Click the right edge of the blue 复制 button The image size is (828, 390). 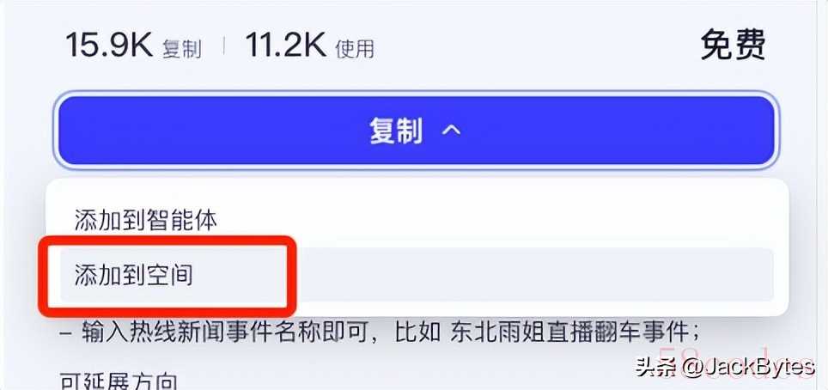tap(764, 131)
